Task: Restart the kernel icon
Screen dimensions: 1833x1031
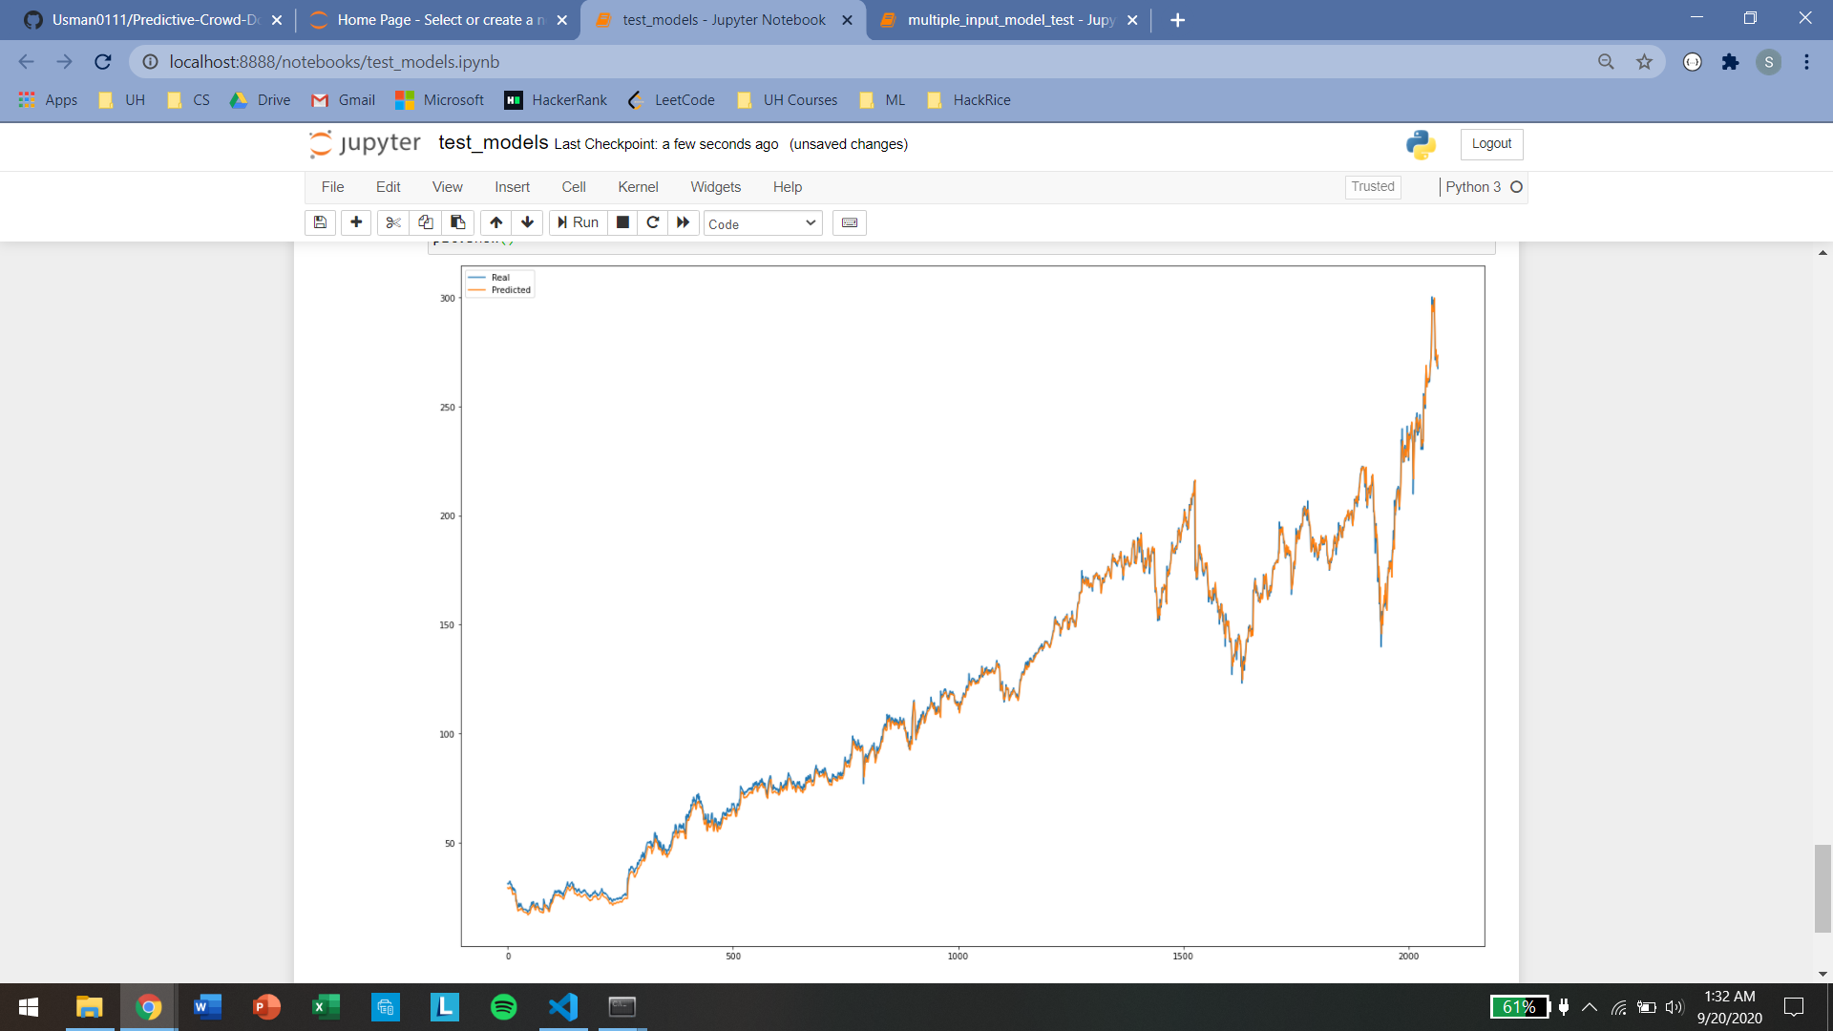Action: 653,222
